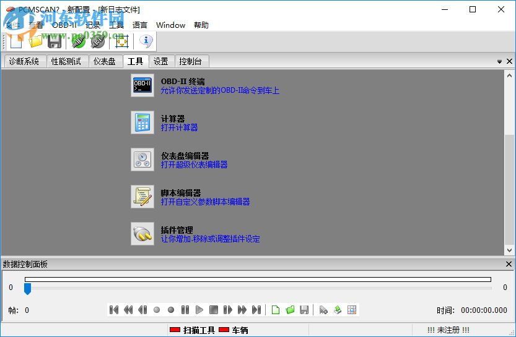Open the 语言 menu
Viewport: 516px width, 337px height.
(140, 25)
